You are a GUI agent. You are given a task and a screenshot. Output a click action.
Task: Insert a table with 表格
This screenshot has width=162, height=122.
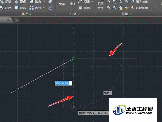click(84, 8)
